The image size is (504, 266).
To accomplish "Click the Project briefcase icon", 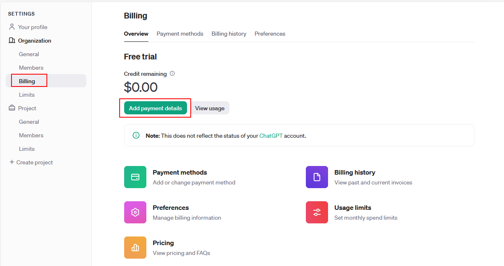I will pyautogui.click(x=12, y=108).
